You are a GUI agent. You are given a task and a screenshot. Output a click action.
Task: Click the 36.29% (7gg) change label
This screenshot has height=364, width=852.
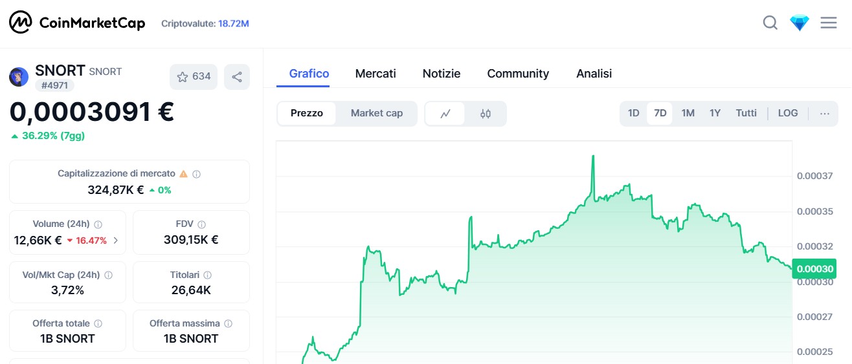(48, 136)
